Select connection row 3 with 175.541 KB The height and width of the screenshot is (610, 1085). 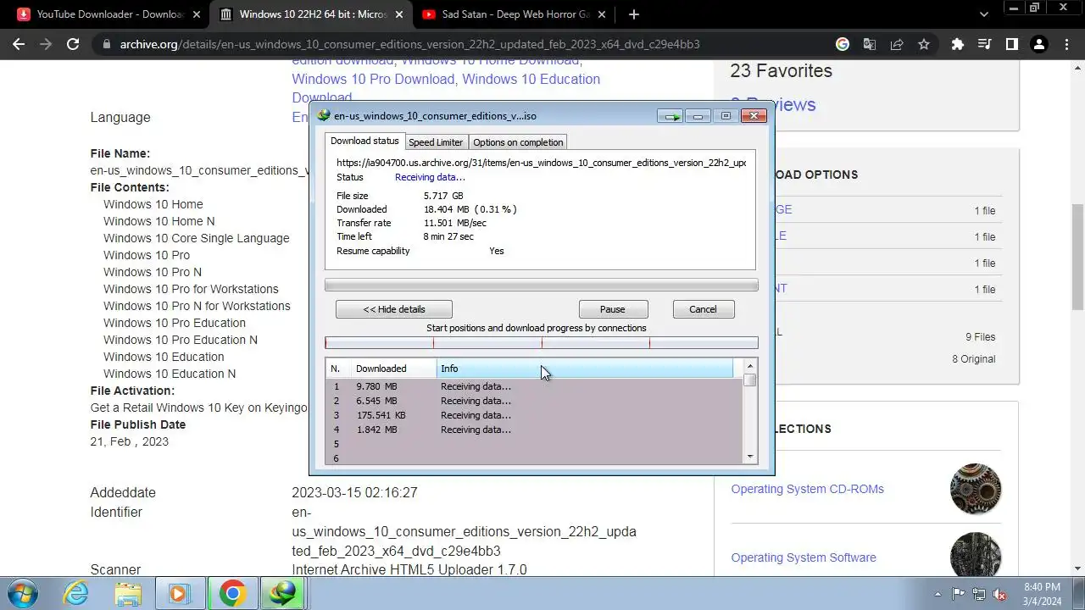point(534,415)
